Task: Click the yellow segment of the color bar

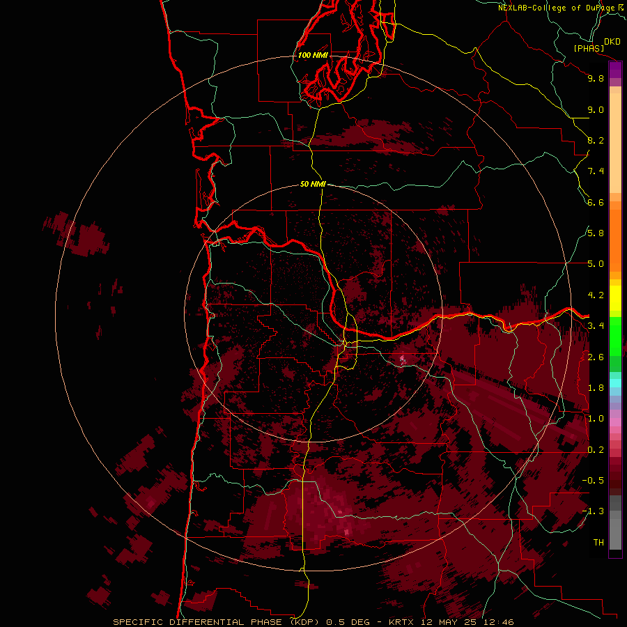Action: tap(615, 298)
